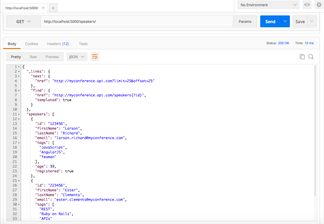Click the Send button
The height and width of the screenshot is (224, 324).
coord(270,21)
